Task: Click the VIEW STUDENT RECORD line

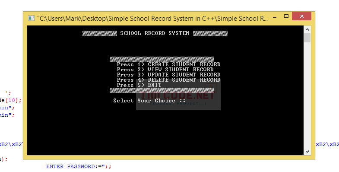Action: [x=165, y=70]
